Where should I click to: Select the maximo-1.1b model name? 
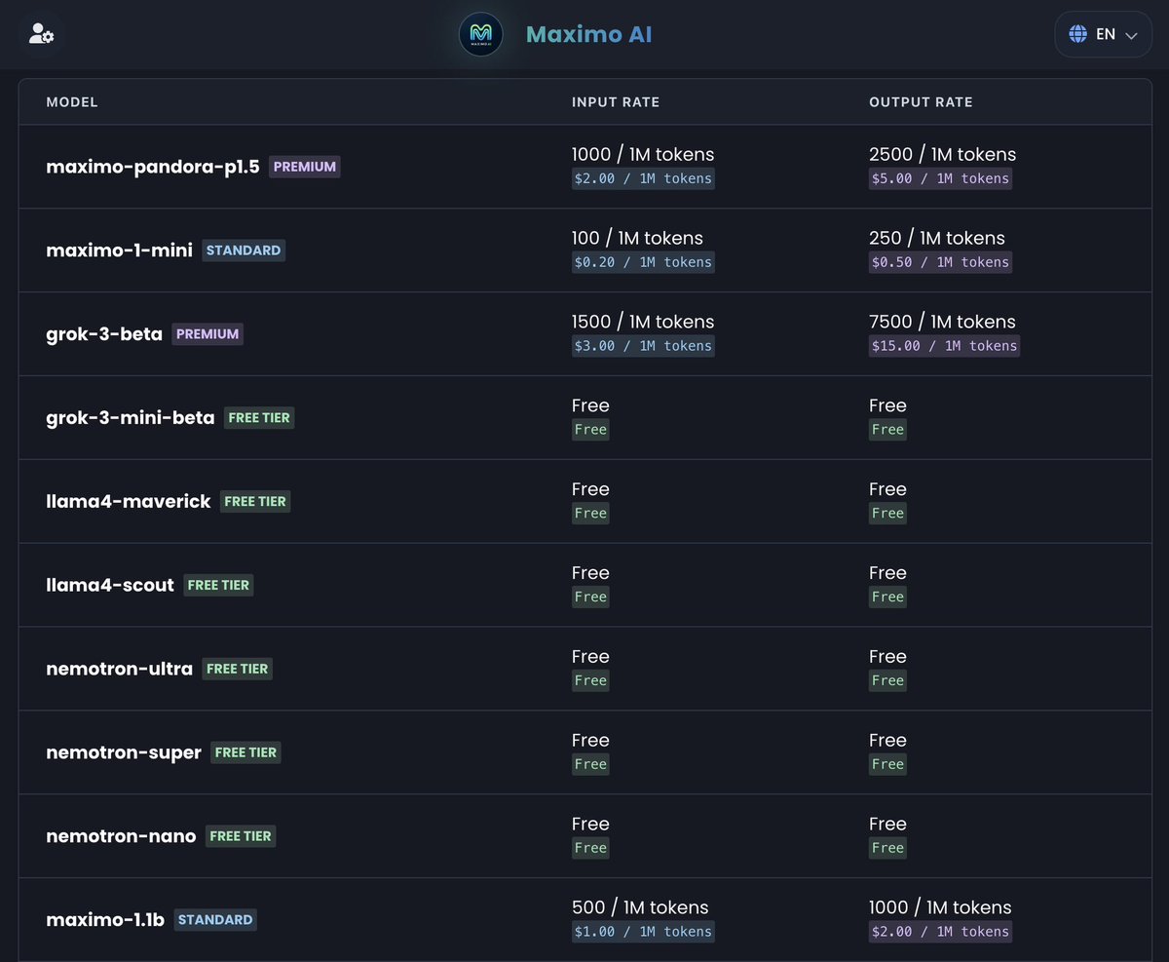(105, 920)
